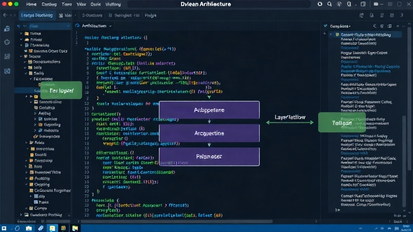Viewport: 413px width, 232px height.
Task: Open the 'Tom' menu
Action: pos(67,4)
